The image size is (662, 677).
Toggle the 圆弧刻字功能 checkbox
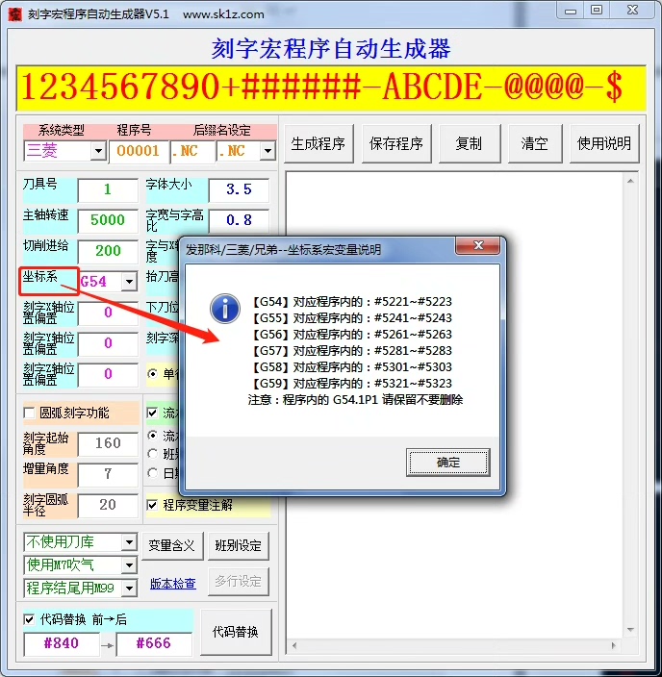pyautogui.click(x=30, y=413)
